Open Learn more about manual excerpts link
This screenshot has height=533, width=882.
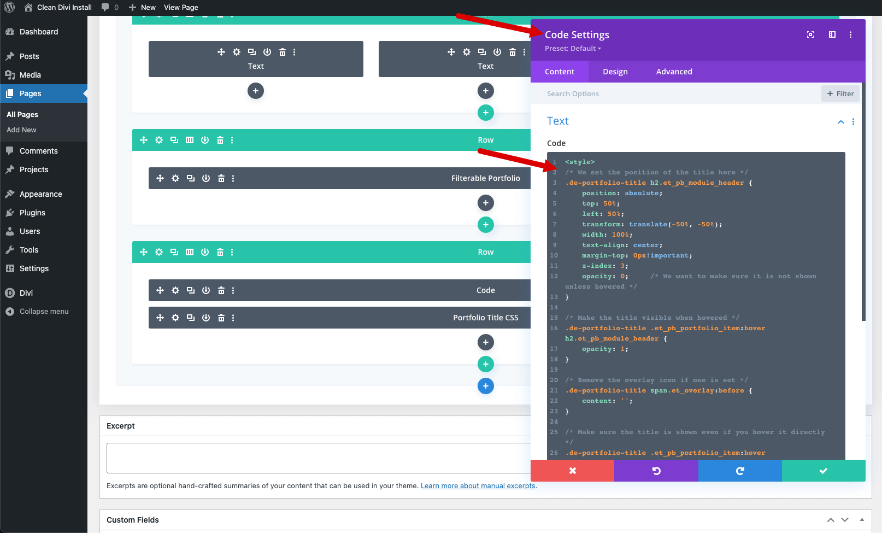[478, 485]
